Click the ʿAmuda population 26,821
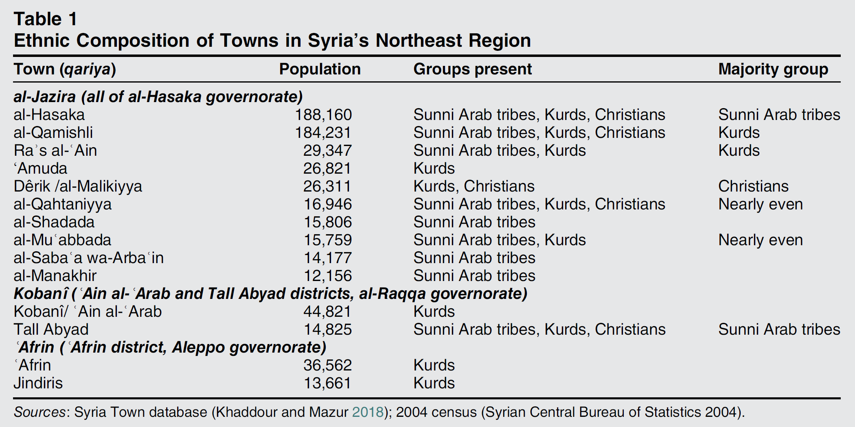This screenshot has width=855, height=427. point(327,168)
